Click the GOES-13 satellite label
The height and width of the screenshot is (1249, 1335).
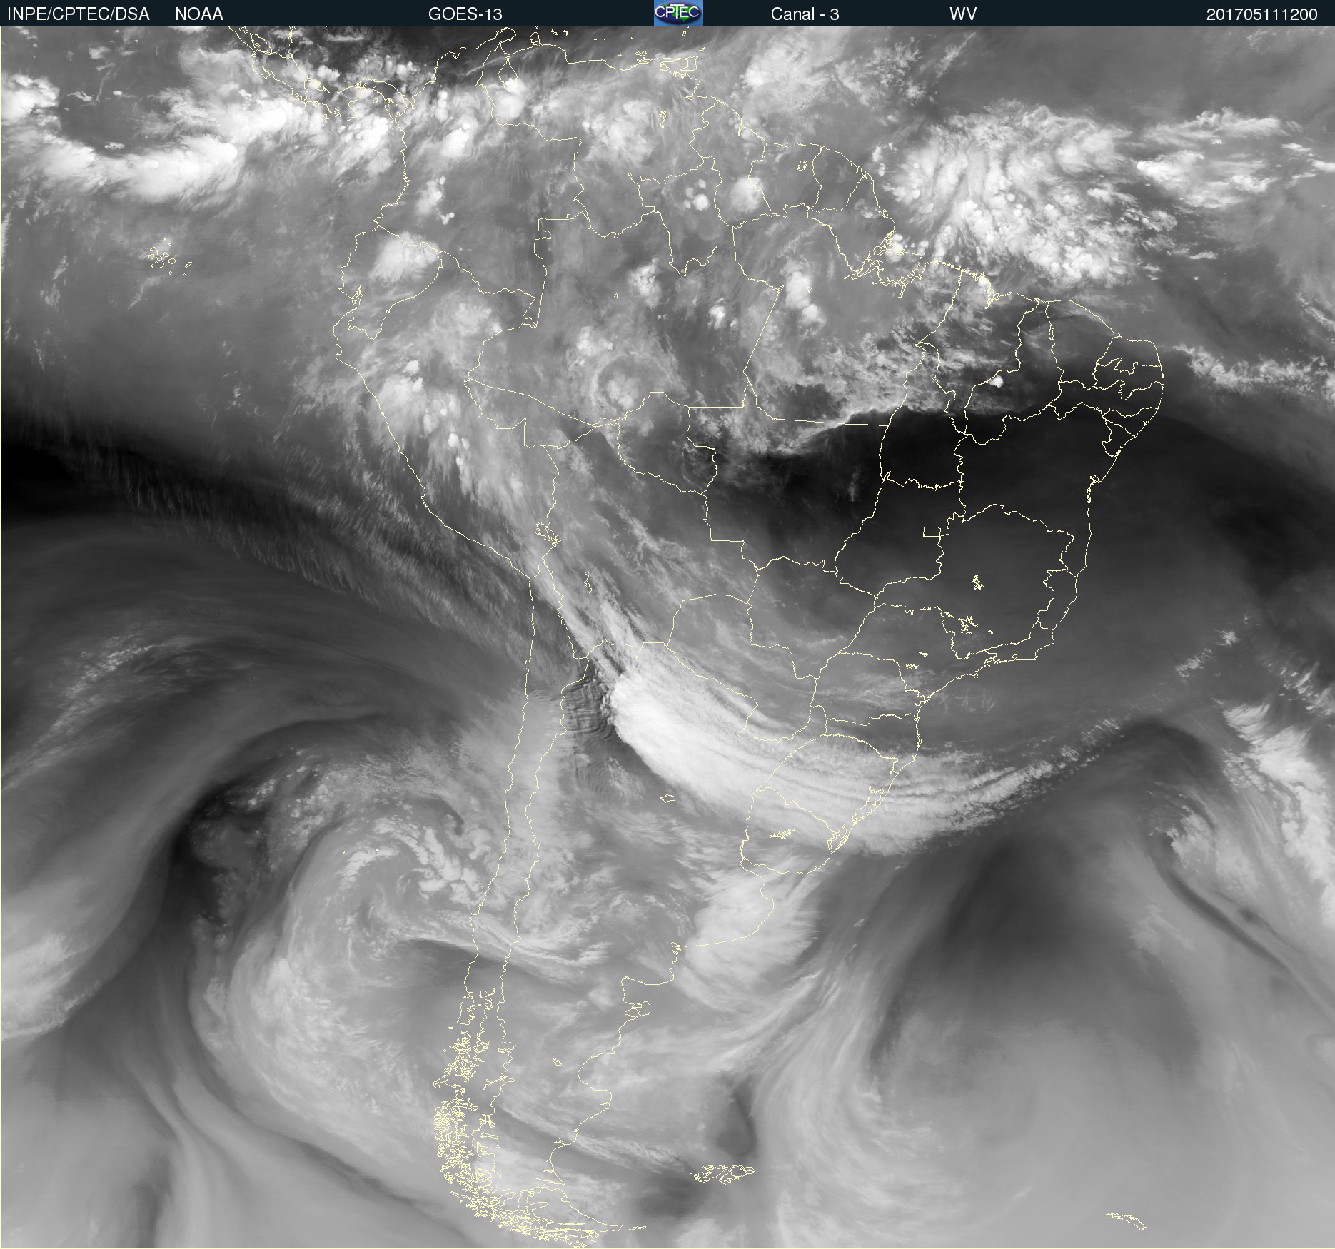(x=465, y=14)
